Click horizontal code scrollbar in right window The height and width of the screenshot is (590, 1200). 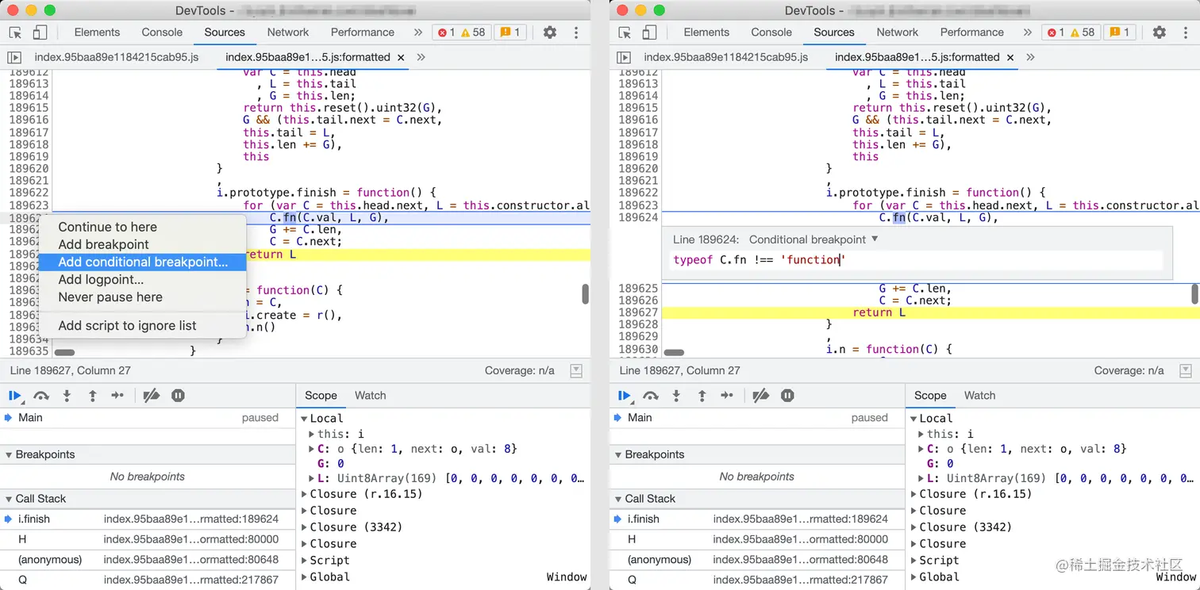click(674, 352)
